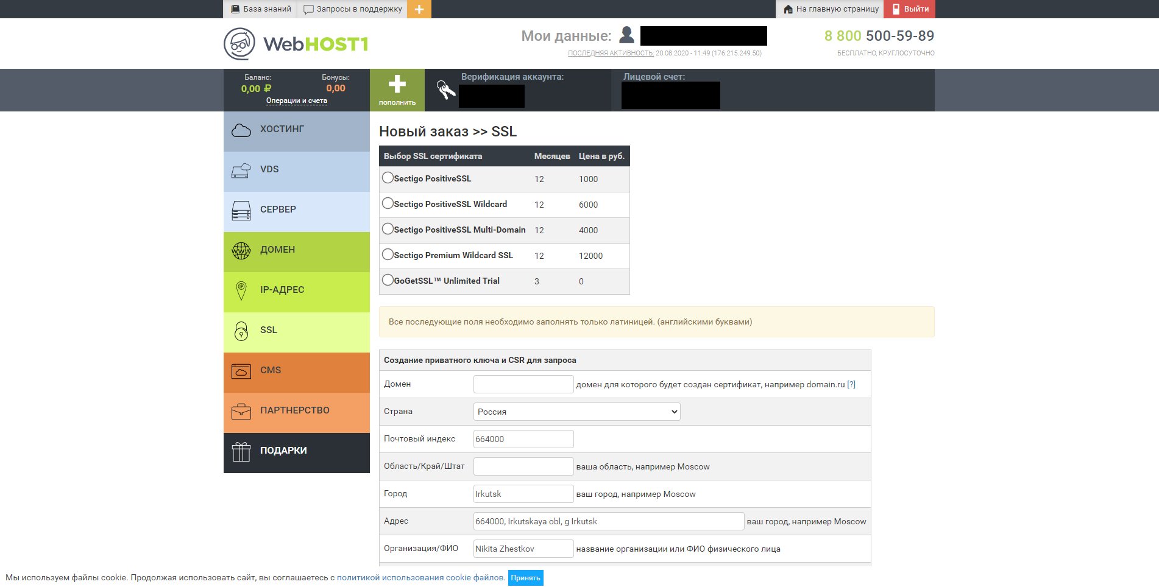Image resolution: width=1159 pixels, height=587 pixels.
Task: Click the keys verification icon
Action: click(x=445, y=90)
